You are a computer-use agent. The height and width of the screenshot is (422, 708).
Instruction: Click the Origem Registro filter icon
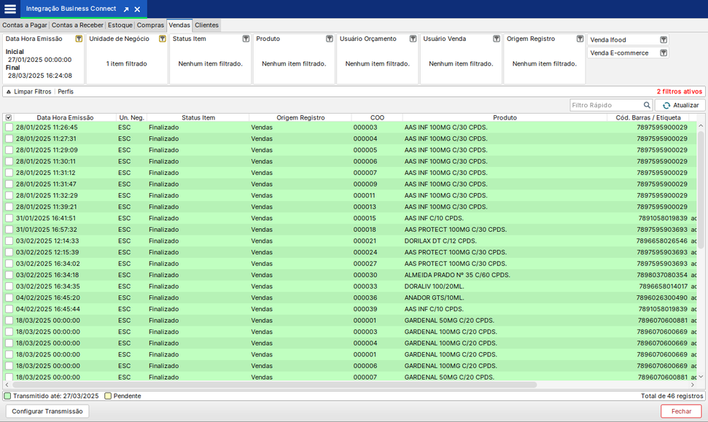click(580, 39)
